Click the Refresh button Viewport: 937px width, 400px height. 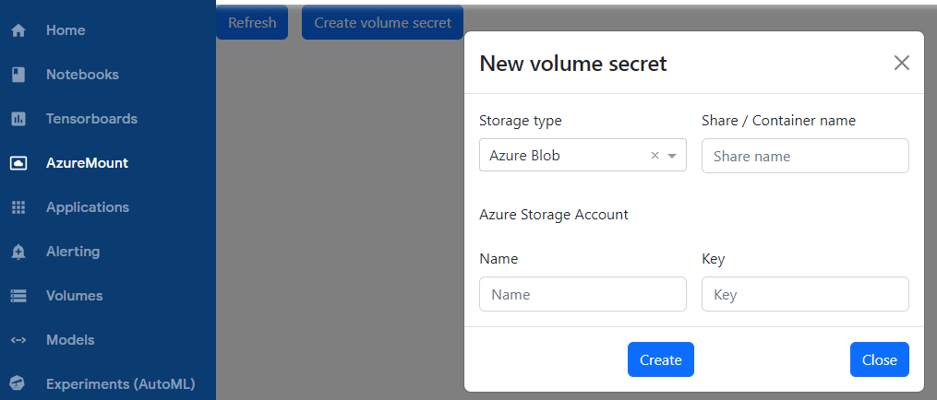pyautogui.click(x=252, y=23)
